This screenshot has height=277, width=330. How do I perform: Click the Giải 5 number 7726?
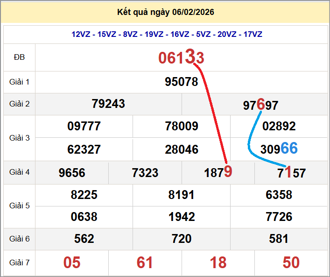click(x=279, y=217)
